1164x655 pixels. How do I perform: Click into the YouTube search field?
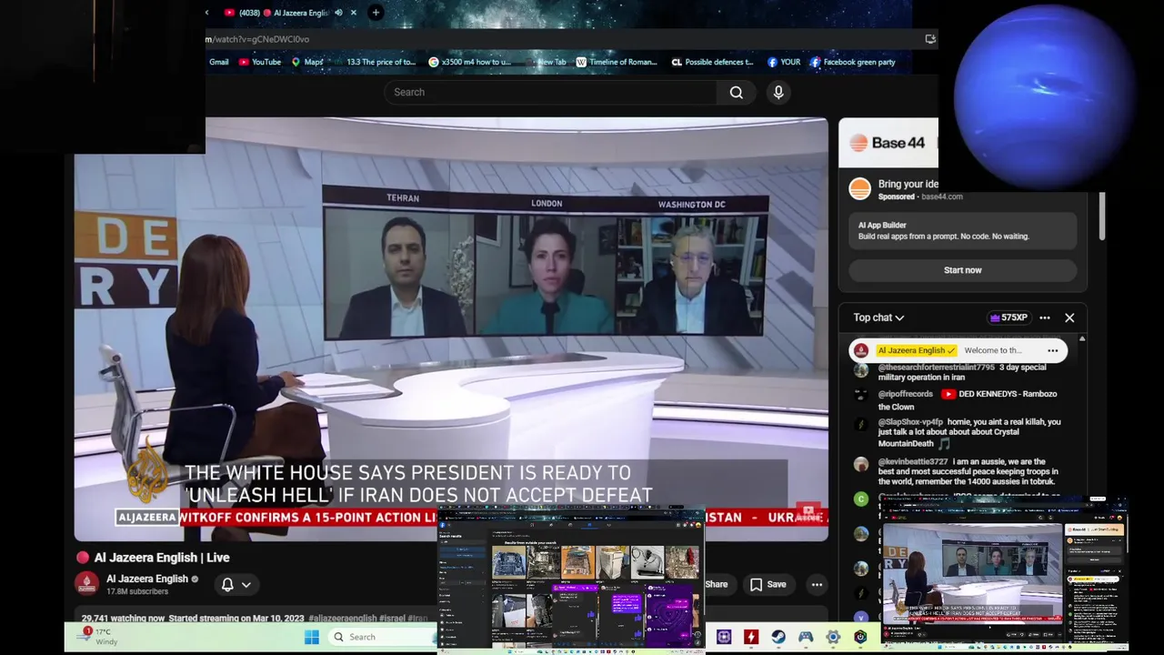coord(550,92)
